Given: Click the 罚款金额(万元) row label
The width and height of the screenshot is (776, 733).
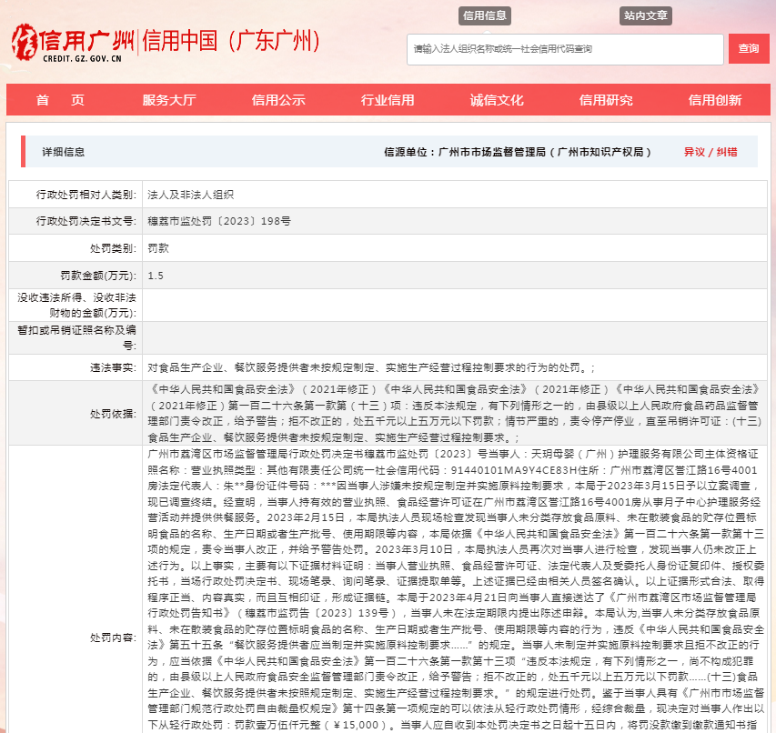Looking at the screenshot, I should [x=98, y=276].
